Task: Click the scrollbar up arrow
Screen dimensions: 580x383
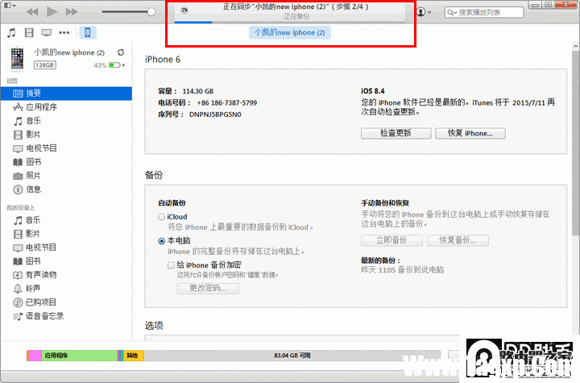Action: point(575,46)
